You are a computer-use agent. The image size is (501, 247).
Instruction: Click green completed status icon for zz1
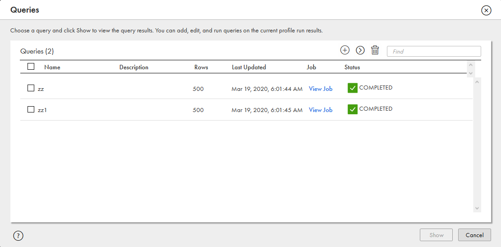tap(353, 109)
